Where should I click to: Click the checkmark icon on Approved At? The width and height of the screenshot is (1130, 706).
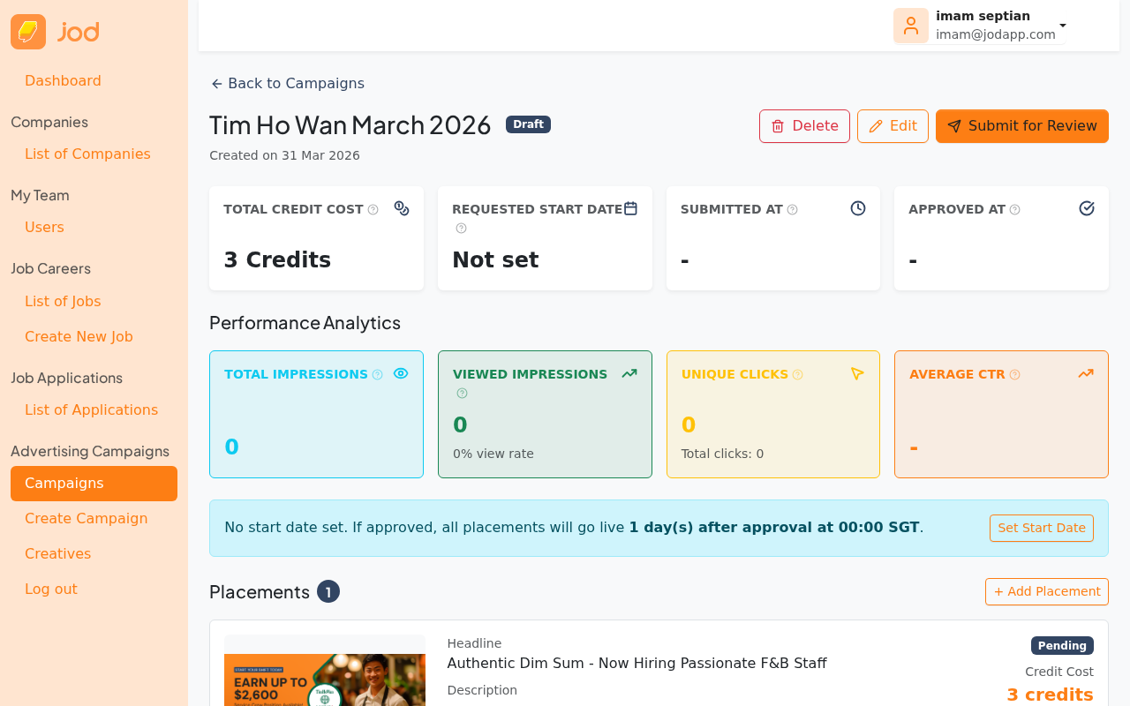1087,208
